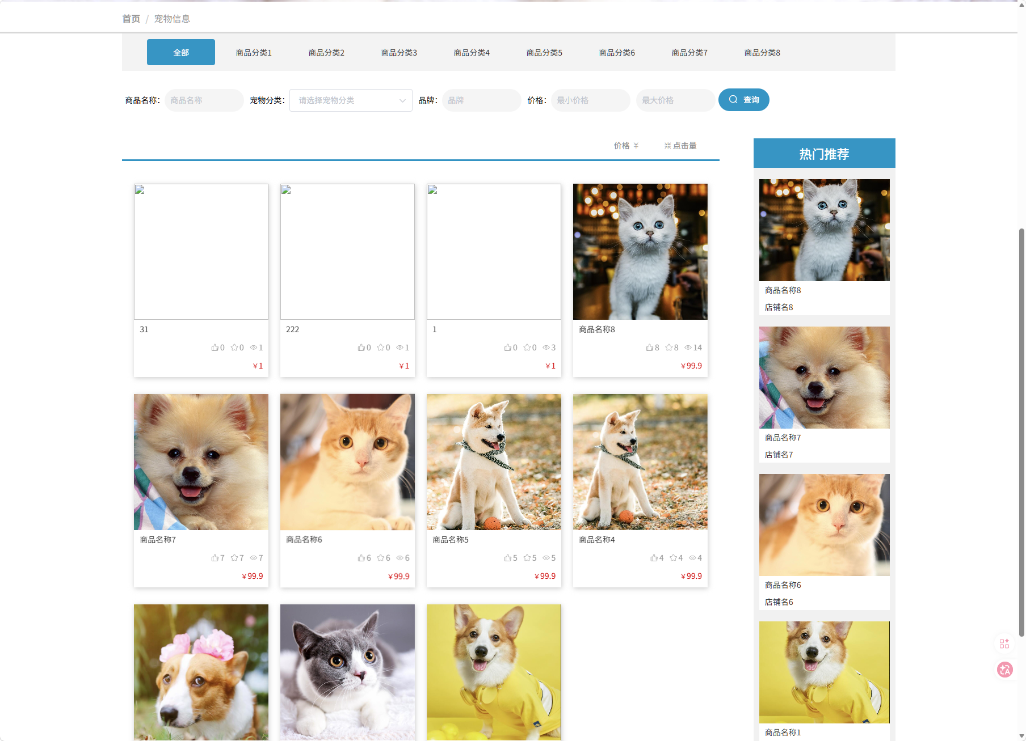Open the 商品名称8 product title link

click(x=597, y=329)
